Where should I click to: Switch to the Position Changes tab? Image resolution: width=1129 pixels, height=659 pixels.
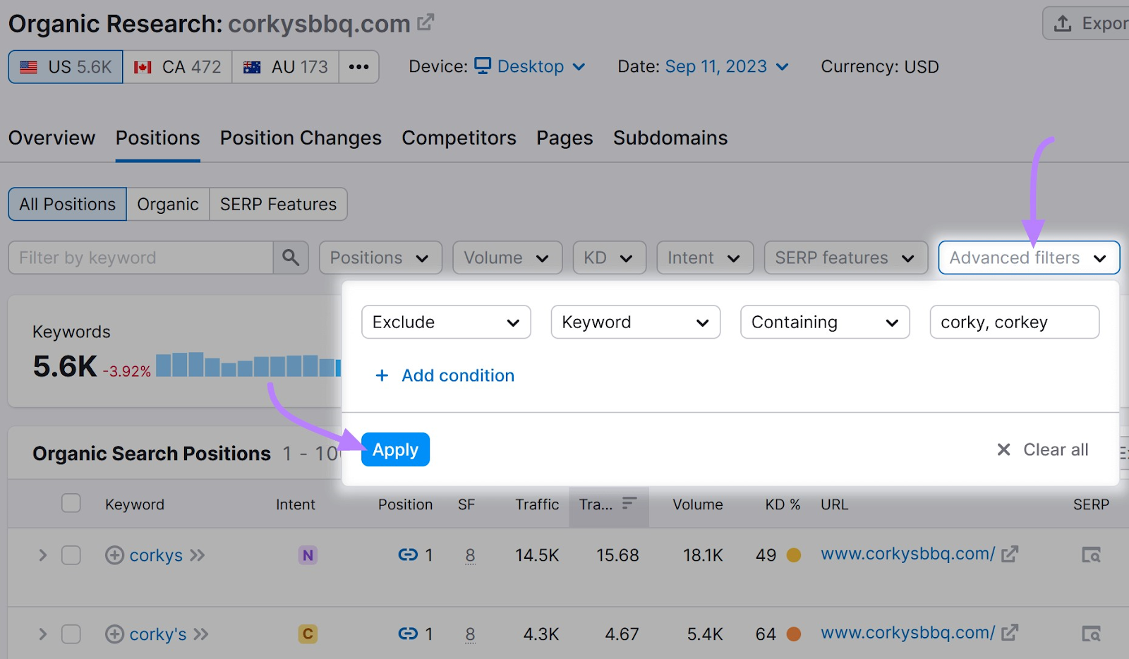coord(301,138)
